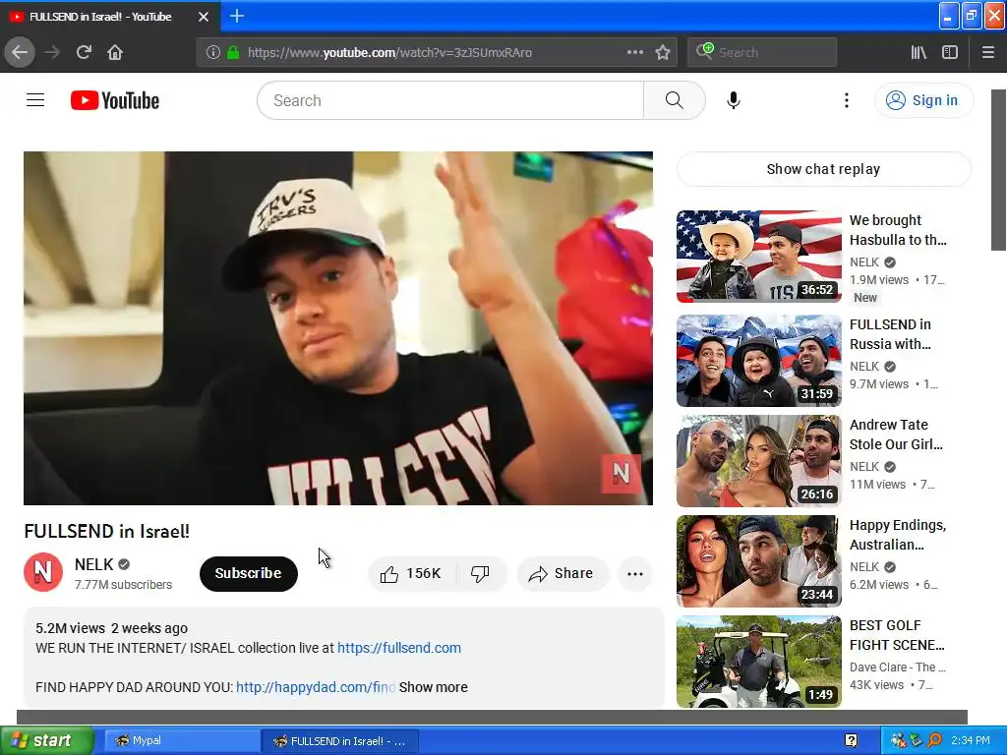Reload the page with the refresh icon
The image size is (1007, 755).
coord(84,52)
